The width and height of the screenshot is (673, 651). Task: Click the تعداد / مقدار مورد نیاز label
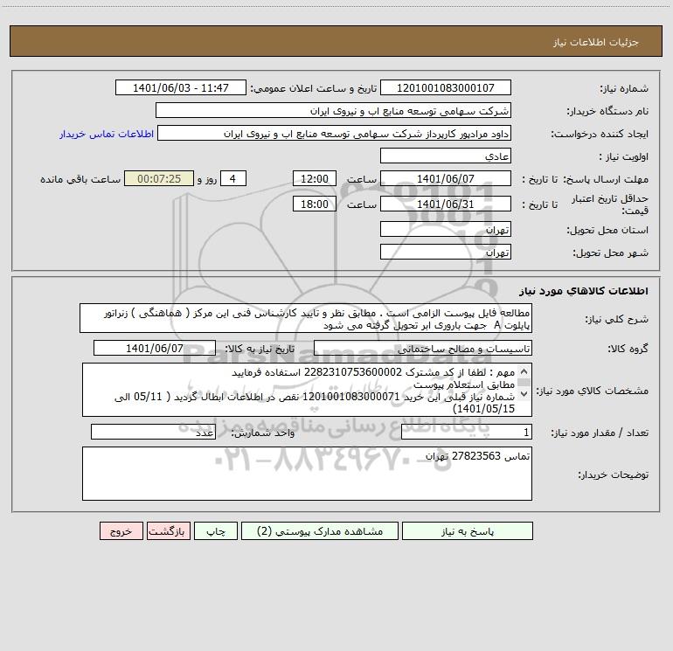600,433
